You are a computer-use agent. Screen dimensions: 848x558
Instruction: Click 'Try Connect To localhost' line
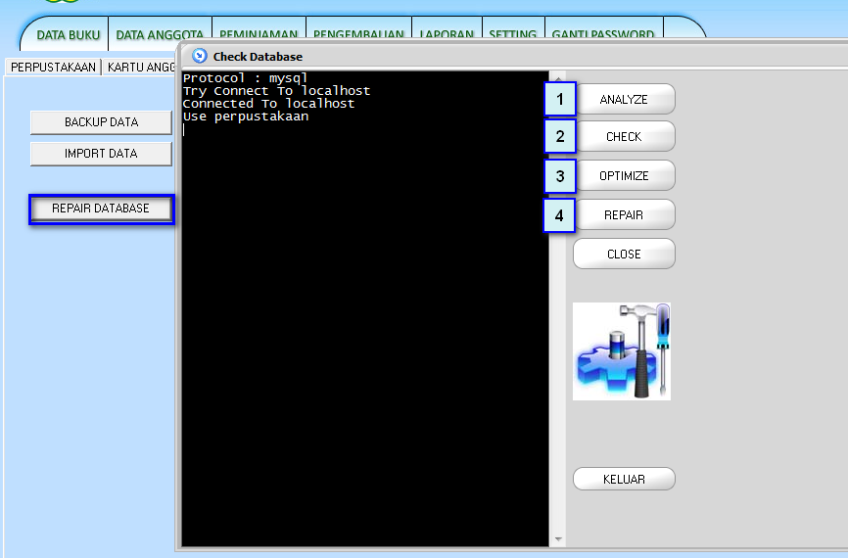[x=276, y=91]
